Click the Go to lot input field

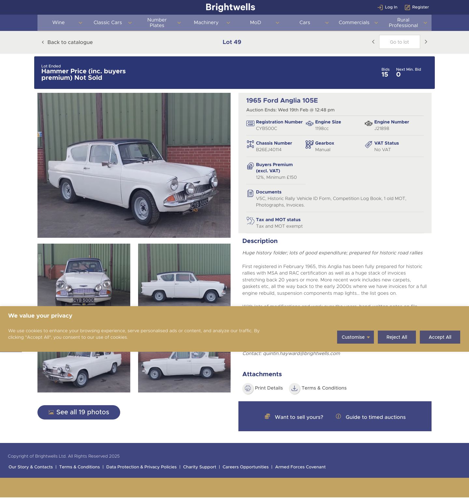pos(399,42)
